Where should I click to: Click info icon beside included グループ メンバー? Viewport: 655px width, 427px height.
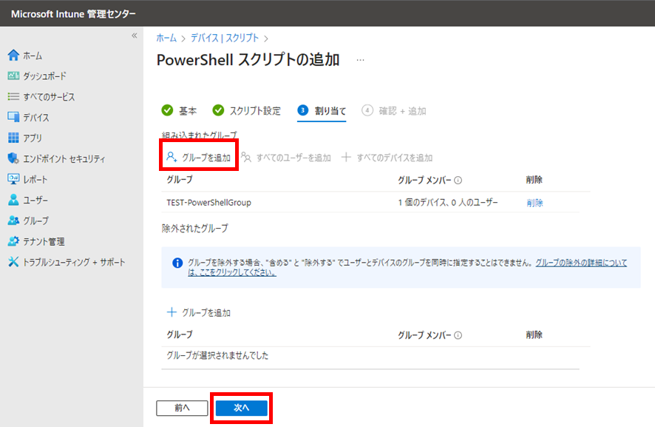point(458,181)
